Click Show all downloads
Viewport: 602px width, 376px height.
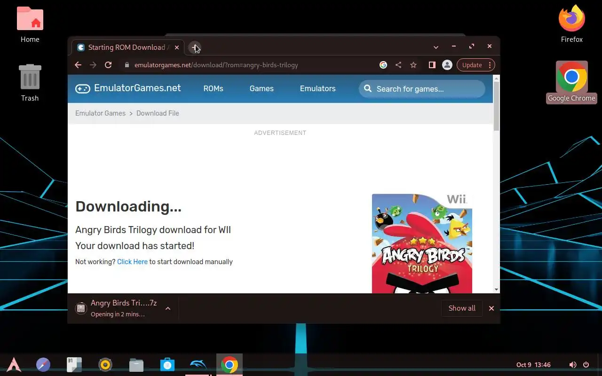462,308
